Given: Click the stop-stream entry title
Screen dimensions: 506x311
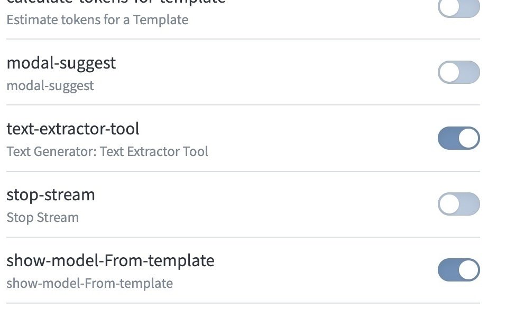Looking at the screenshot, I should click(x=51, y=195).
